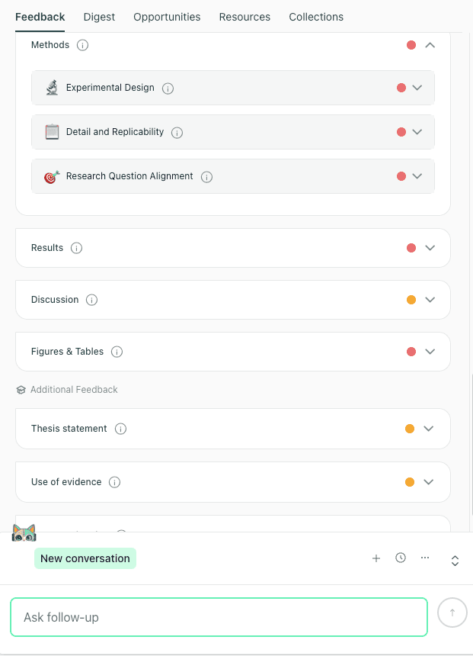Expand the Discussion section
Viewport: 473px width, 656px height.
point(429,299)
